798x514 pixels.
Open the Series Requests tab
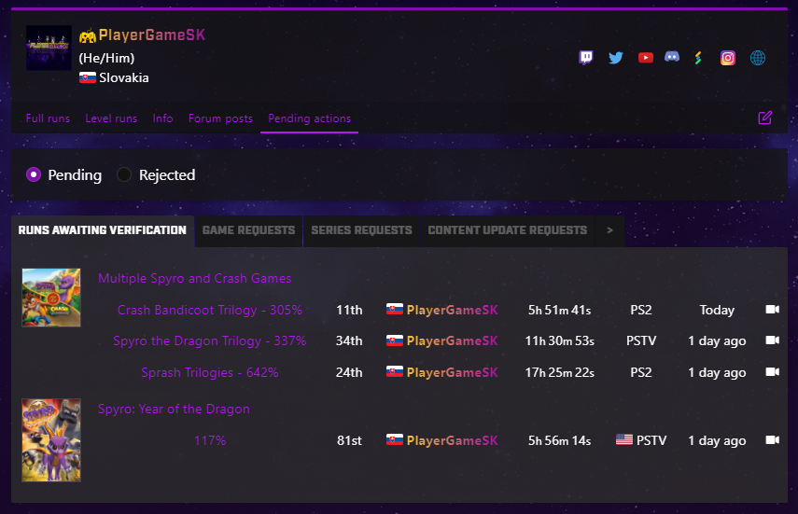point(361,230)
